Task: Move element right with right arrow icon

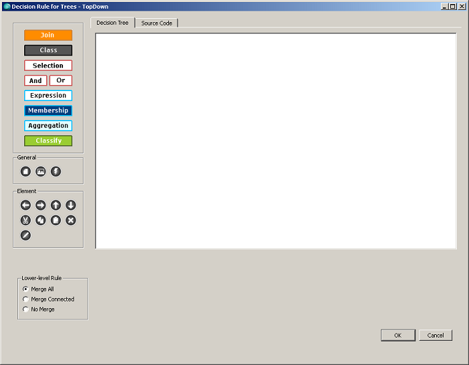Action: (41, 205)
